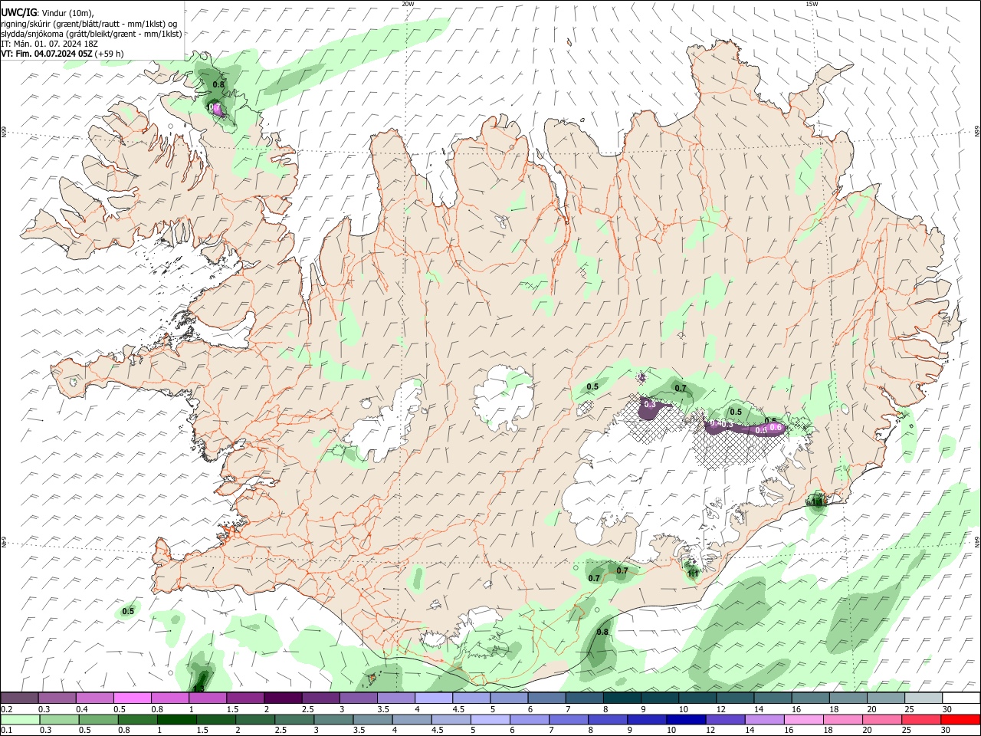981x736 pixels.
Task: Click the 0.8 value over the Westfjords
Action: click(218, 84)
